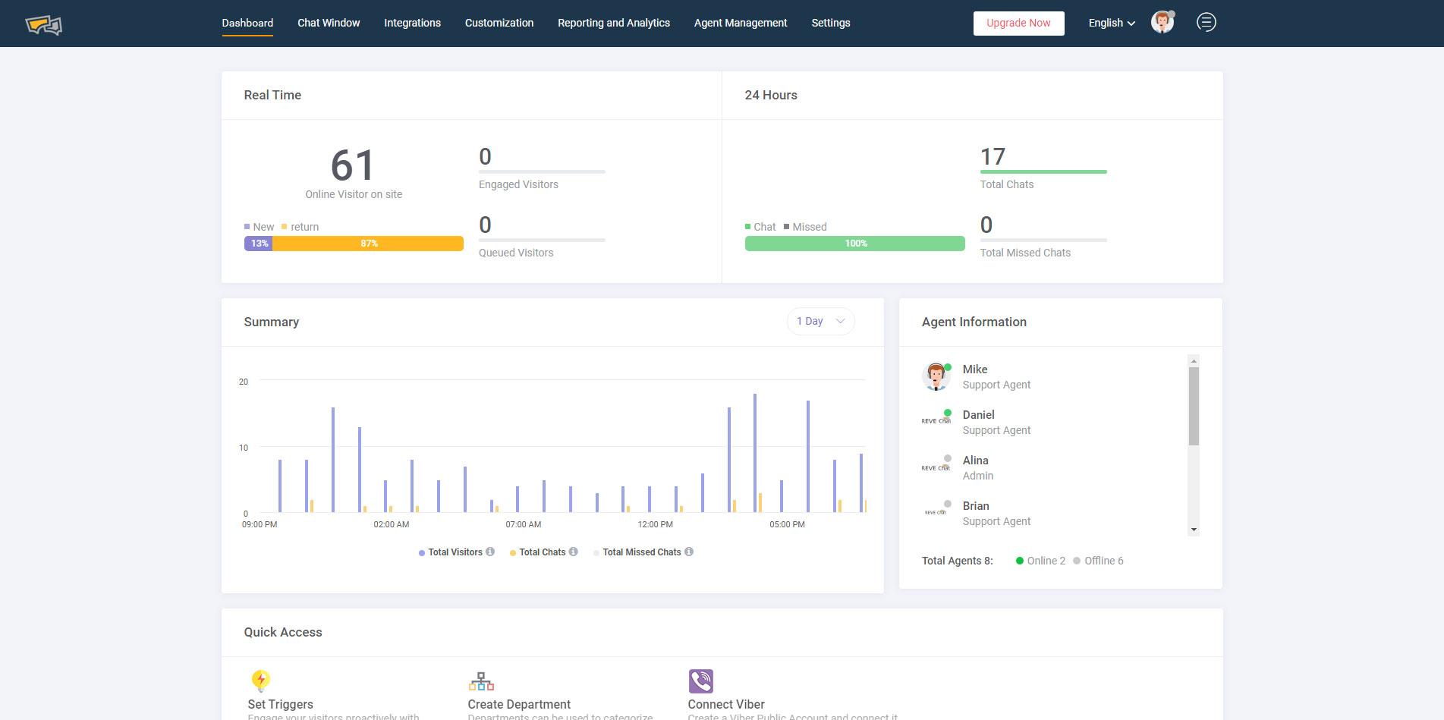
Task: Click the info icon beside Total Missed Chats
Action: tap(688, 552)
